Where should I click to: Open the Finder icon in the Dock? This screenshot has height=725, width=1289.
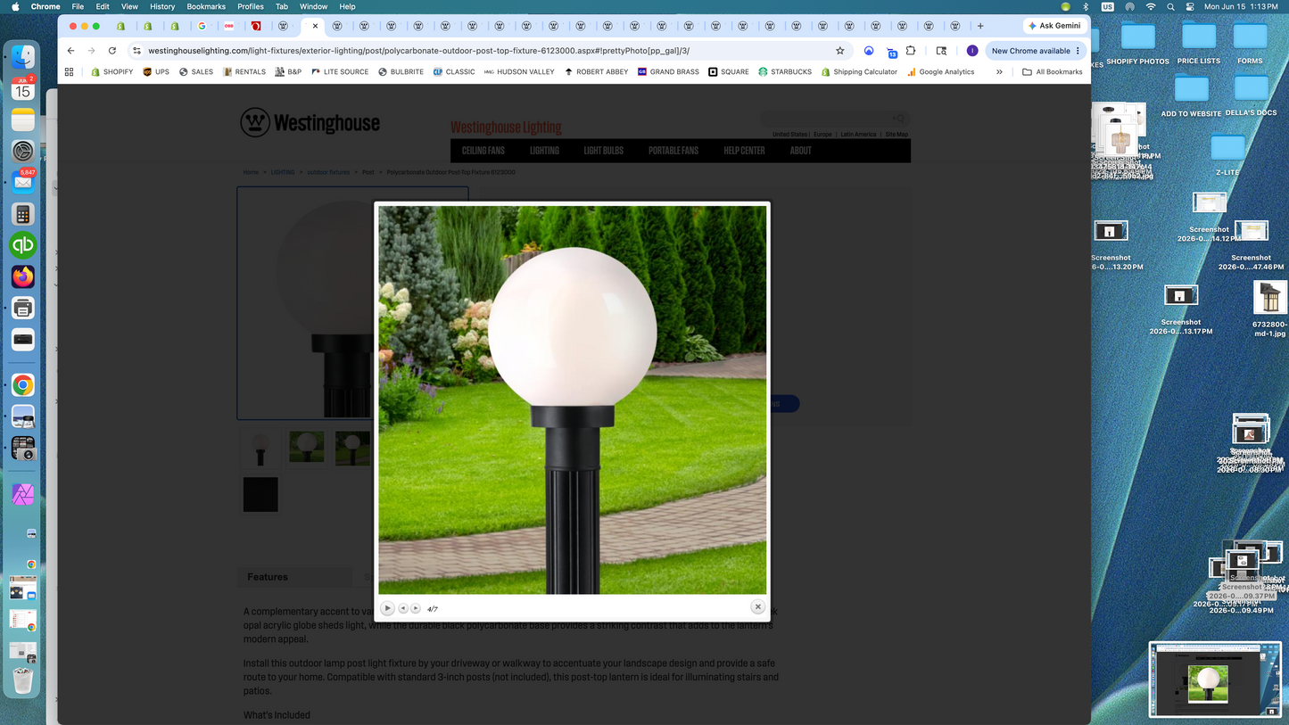click(23, 58)
